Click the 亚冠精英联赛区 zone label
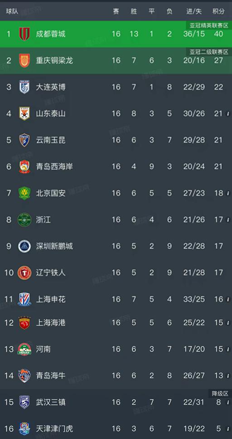The width and height of the screenshot is (232, 439). (209, 25)
